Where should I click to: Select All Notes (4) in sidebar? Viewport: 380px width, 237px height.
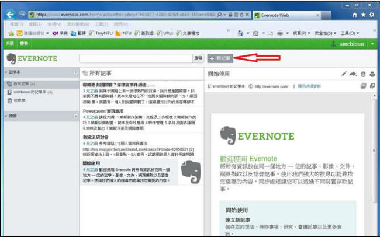(x=41, y=83)
